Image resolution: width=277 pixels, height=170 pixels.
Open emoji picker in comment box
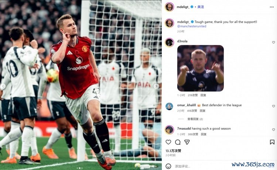point(168,166)
